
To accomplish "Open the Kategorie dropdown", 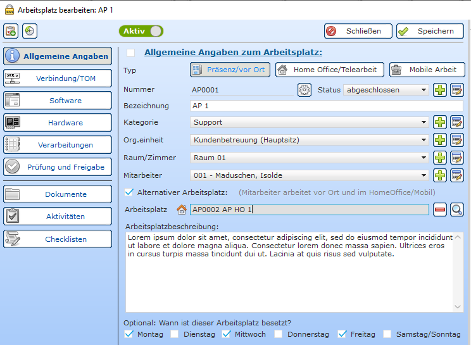I will pyautogui.click(x=310, y=122).
